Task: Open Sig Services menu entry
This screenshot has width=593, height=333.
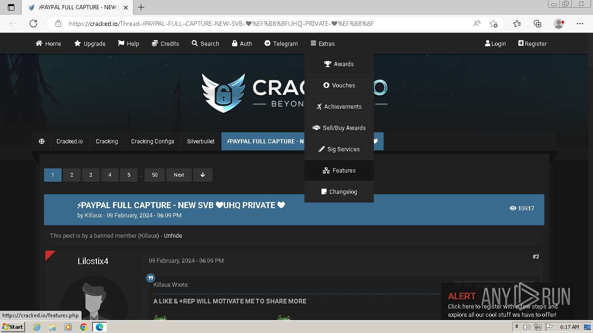Action: coord(339,149)
